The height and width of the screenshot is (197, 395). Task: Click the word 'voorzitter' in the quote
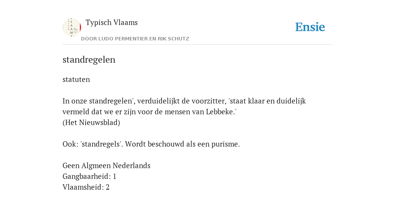(208, 101)
